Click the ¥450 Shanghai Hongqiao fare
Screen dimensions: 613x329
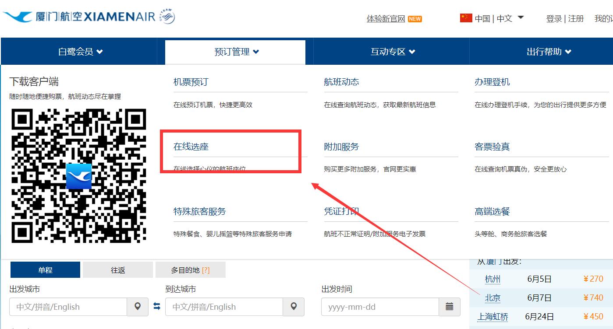click(x=593, y=317)
